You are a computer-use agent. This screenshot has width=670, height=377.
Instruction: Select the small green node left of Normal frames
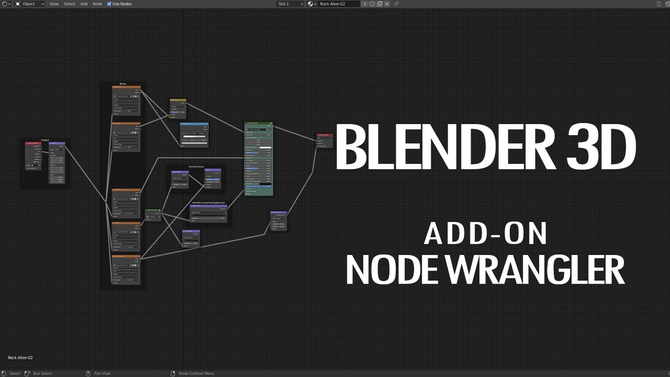coord(153,215)
